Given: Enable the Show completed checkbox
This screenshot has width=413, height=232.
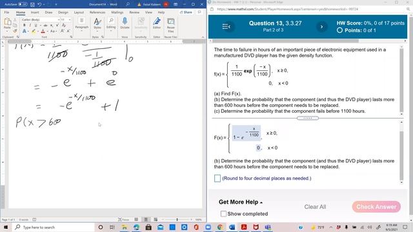Looking at the screenshot, I should 223,214.
